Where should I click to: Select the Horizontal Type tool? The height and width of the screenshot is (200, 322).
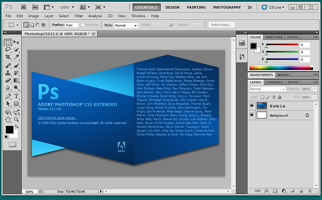click(x=17, y=96)
